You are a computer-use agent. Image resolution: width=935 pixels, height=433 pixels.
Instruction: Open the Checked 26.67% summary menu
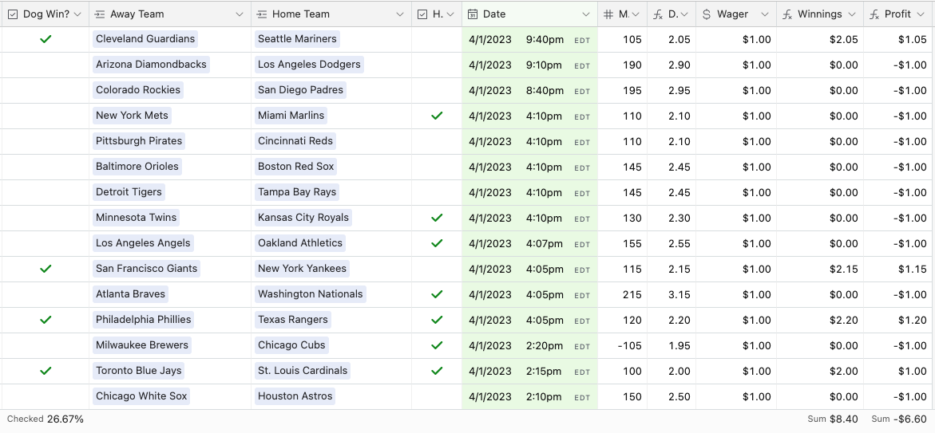tap(46, 419)
